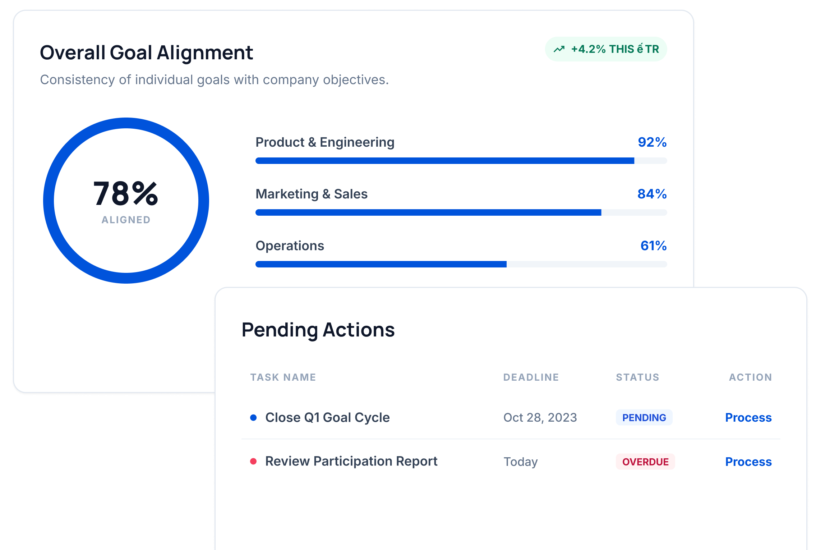Image resolution: width=830 pixels, height=550 pixels.
Task: Select the blue status dot beside Close Q1 Goal Cycle
Action: [x=254, y=417]
